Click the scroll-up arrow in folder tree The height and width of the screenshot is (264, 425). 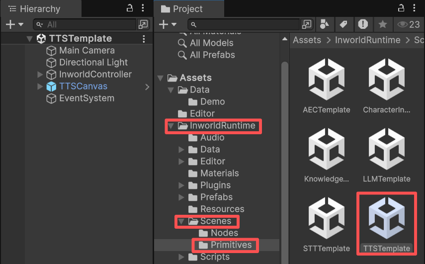pyautogui.click(x=285, y=39)
